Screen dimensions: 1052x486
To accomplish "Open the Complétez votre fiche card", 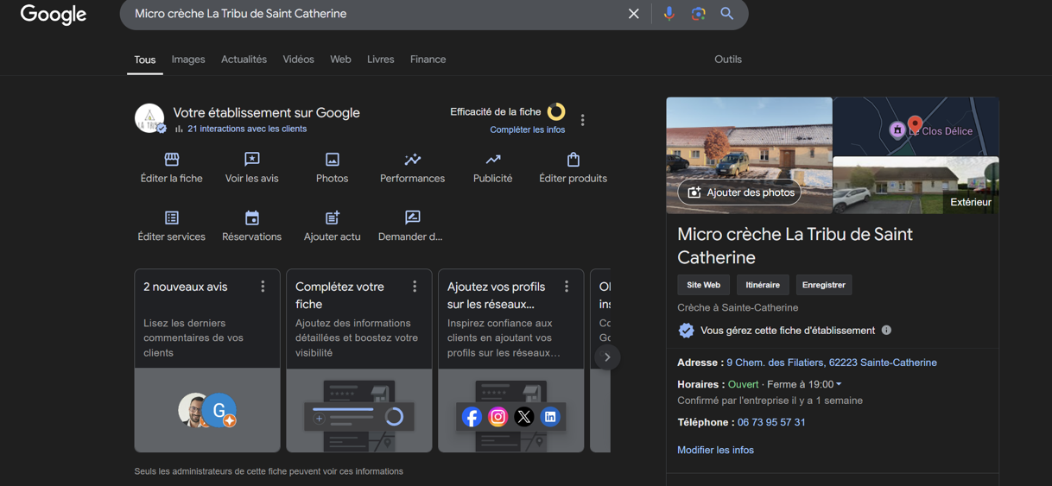I will [x=359, y=361].
